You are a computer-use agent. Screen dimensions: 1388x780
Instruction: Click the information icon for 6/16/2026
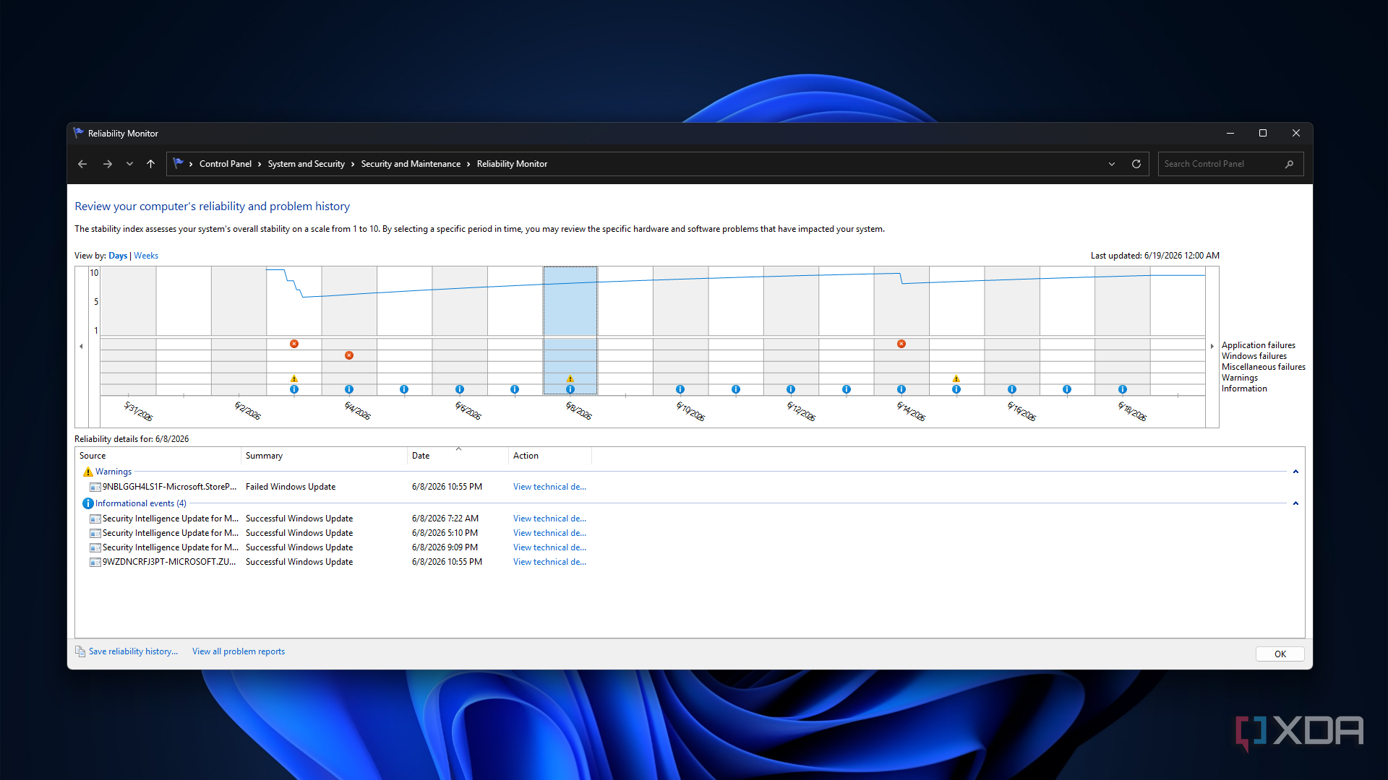pyautogui.click(x=1012, y=389)
